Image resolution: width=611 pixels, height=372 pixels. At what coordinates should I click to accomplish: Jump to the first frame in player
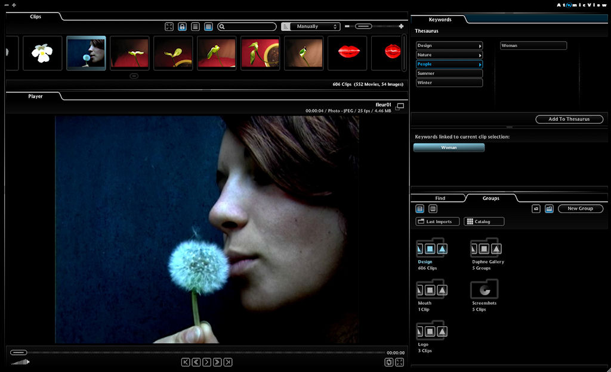[x=186, y=362]
